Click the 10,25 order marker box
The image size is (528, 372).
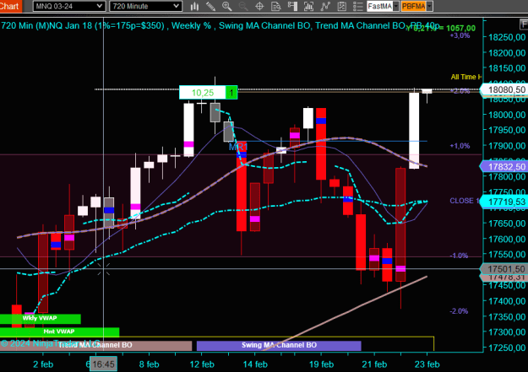tap(203, 93)
